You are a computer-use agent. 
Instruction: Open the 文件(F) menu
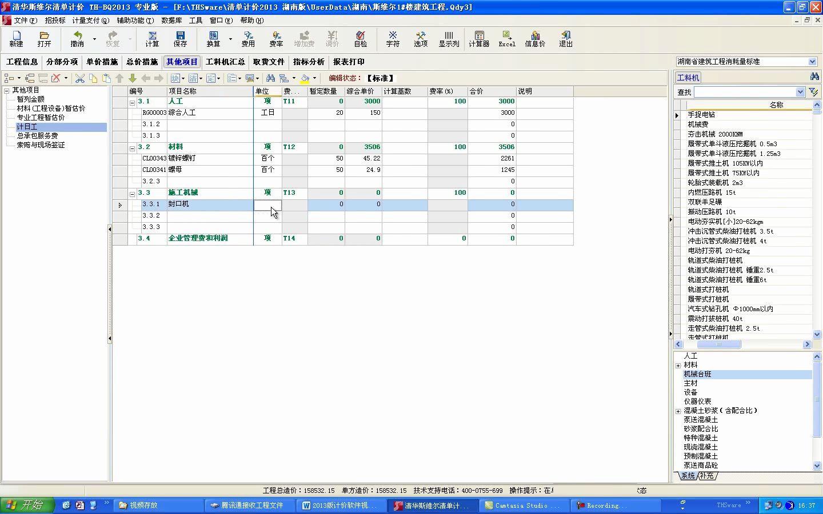tap(25, 20)
